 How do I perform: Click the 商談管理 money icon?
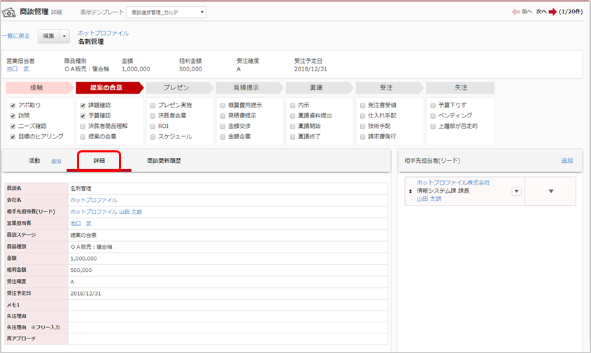pos(8,13)
